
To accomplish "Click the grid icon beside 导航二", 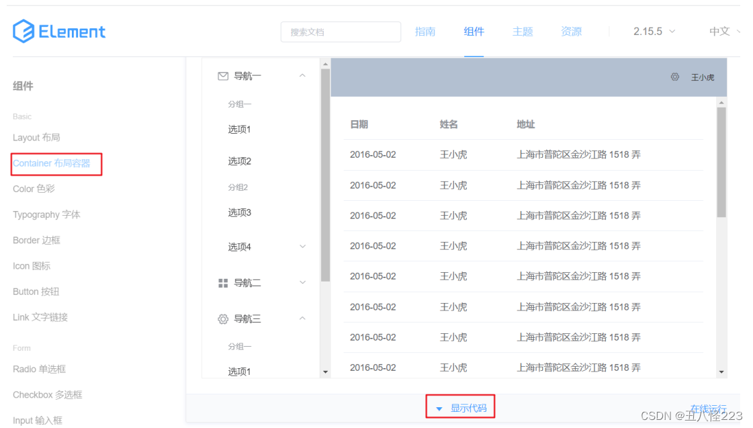I will coord(223,283).
